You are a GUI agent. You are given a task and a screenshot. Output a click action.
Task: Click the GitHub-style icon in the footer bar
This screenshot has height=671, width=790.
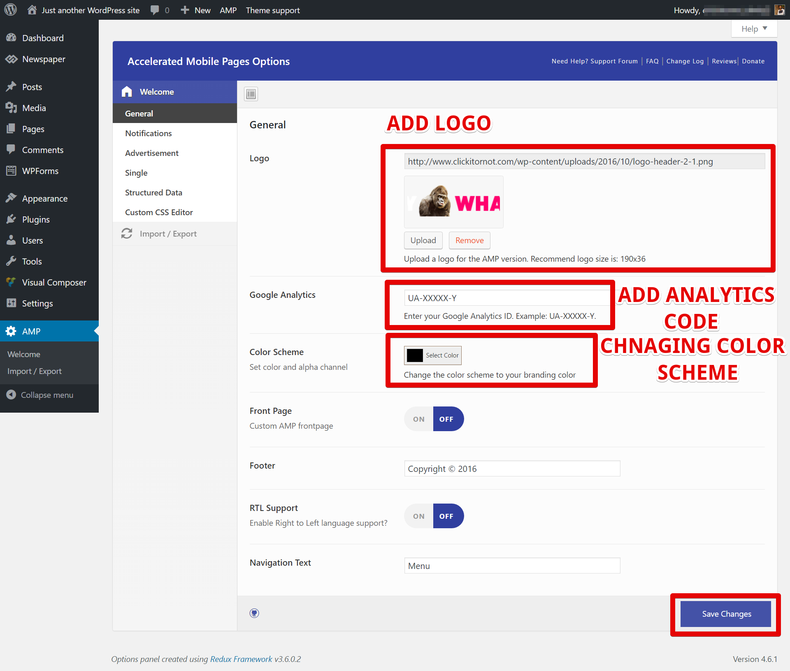pyautogui.click(x=254, y=613)
